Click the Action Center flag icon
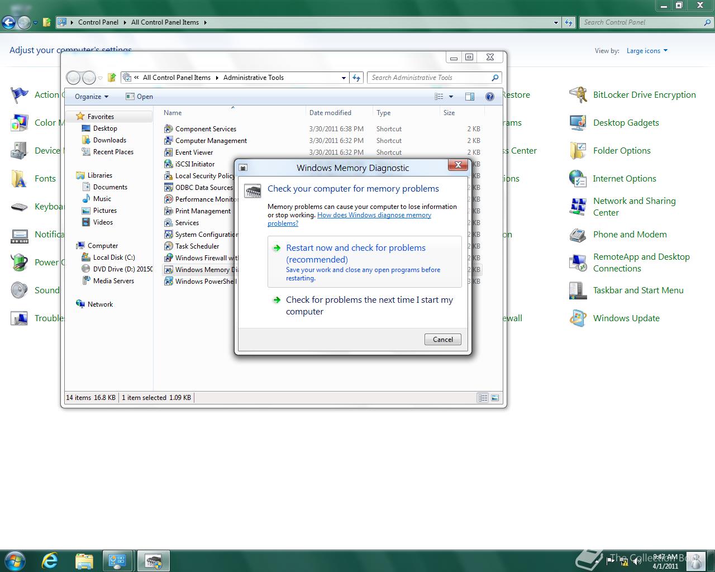 point(20,95)
